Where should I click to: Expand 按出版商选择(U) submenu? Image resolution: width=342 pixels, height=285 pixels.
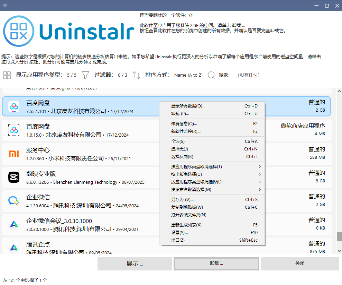click(x=212, y=174)
